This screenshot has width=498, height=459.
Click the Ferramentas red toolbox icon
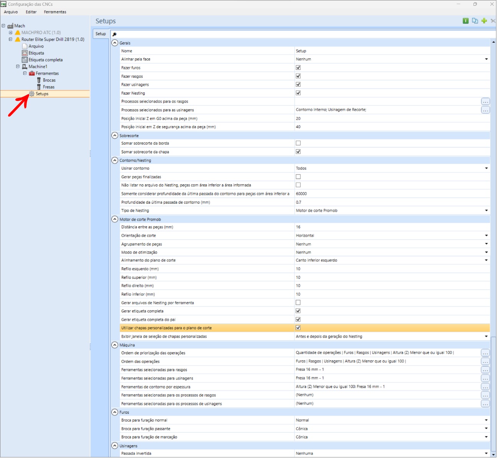point(32,73)
